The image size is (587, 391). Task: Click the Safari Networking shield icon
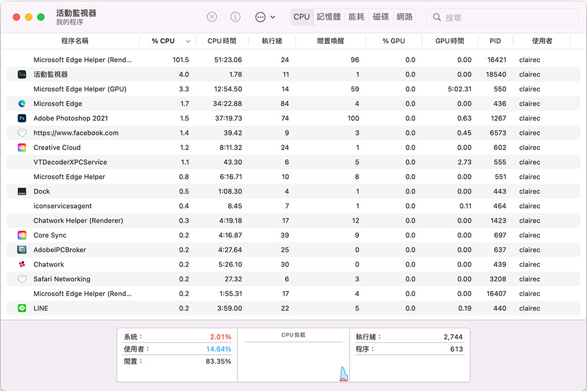(x=22, y=279)
